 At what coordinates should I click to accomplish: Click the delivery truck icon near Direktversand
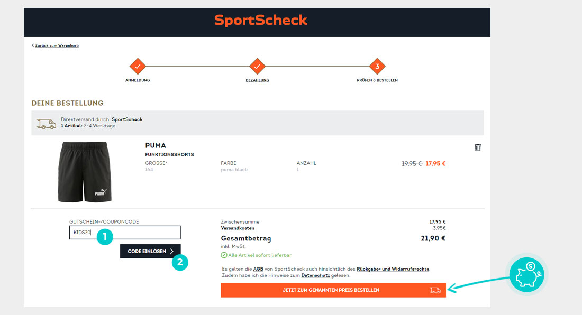coord(46,123)
